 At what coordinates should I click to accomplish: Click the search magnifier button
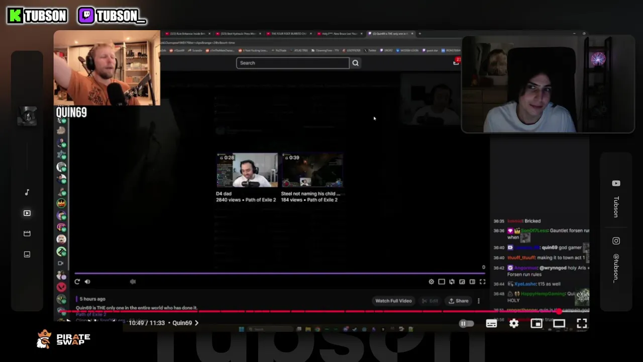point(355,63)
